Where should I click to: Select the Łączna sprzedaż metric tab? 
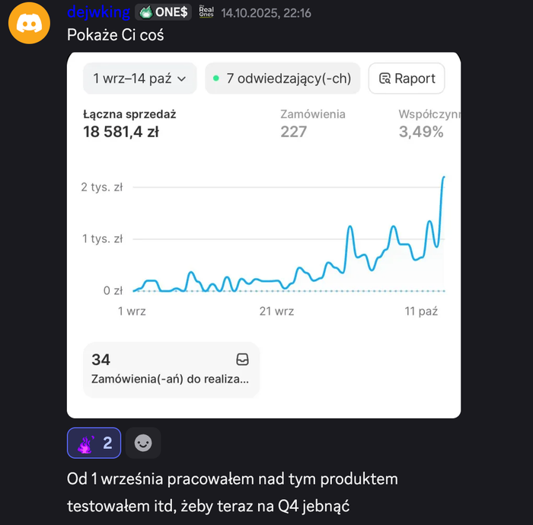coord(129,123)
